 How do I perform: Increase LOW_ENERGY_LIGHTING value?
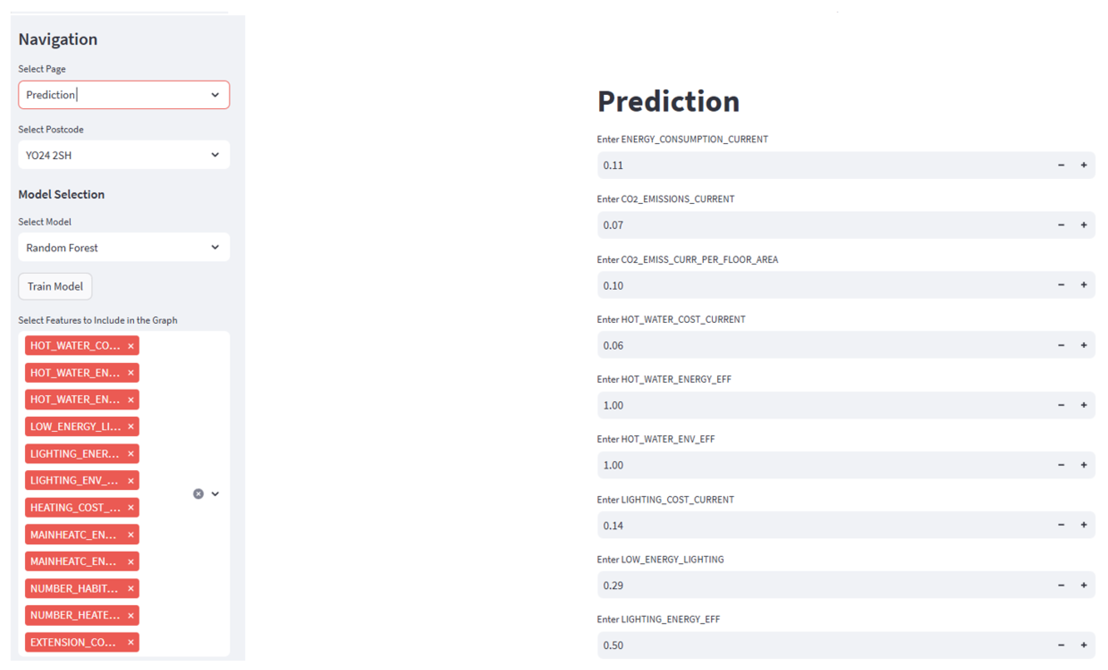[1084, 585]
